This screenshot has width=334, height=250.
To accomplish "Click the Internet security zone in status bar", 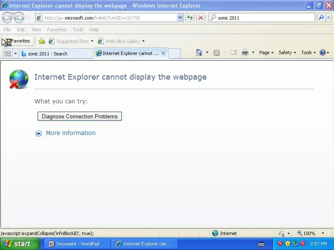I will [x=225, y=233].
